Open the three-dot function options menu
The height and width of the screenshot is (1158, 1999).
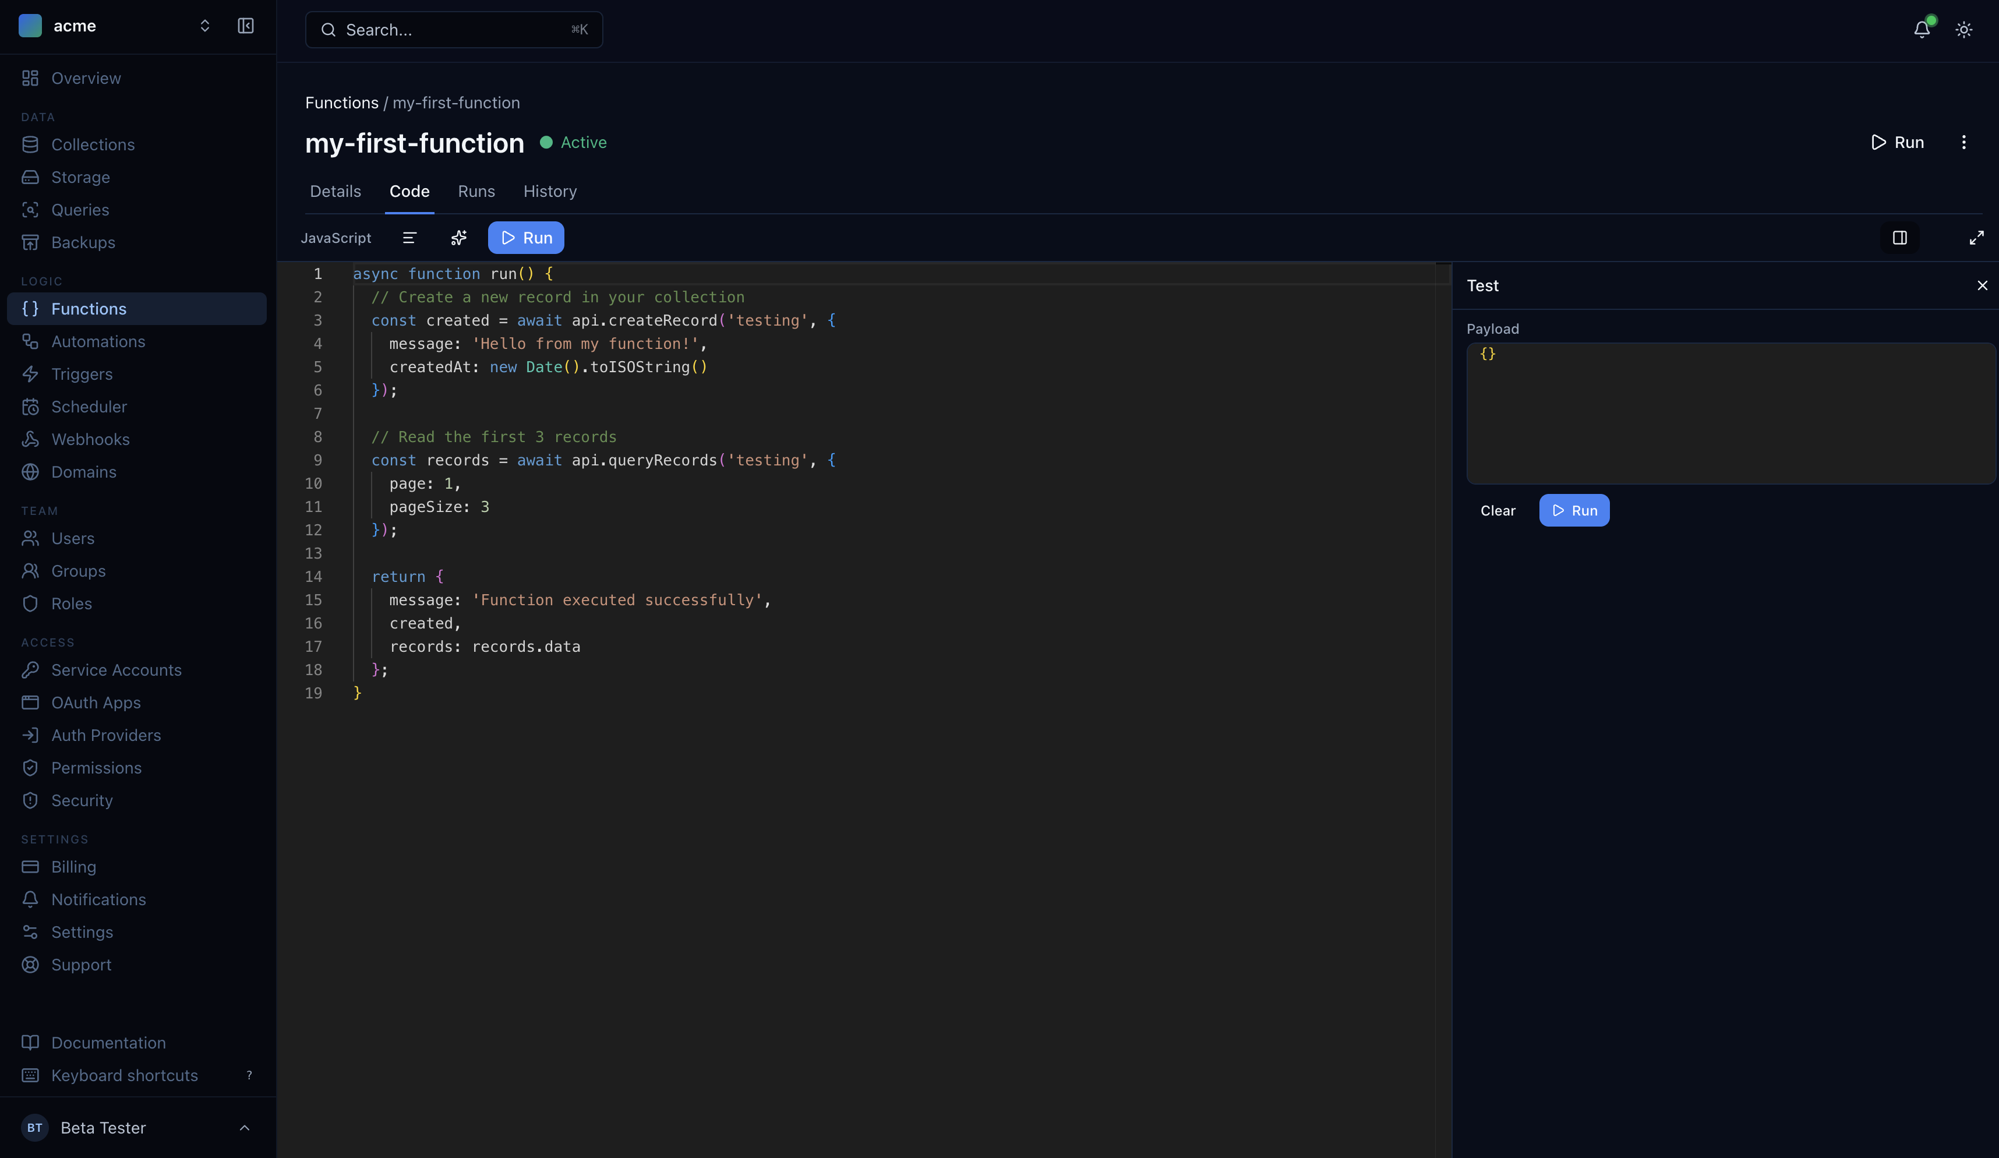tap(1964, 143)
